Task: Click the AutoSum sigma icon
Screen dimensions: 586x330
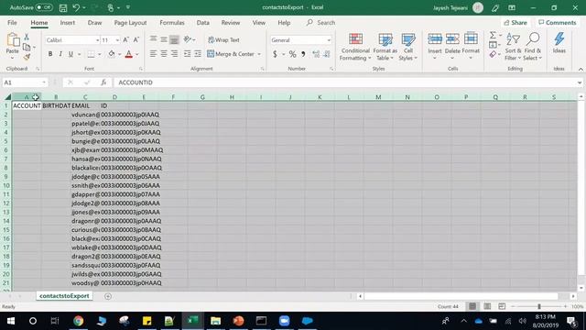Action: pos(493,35)
